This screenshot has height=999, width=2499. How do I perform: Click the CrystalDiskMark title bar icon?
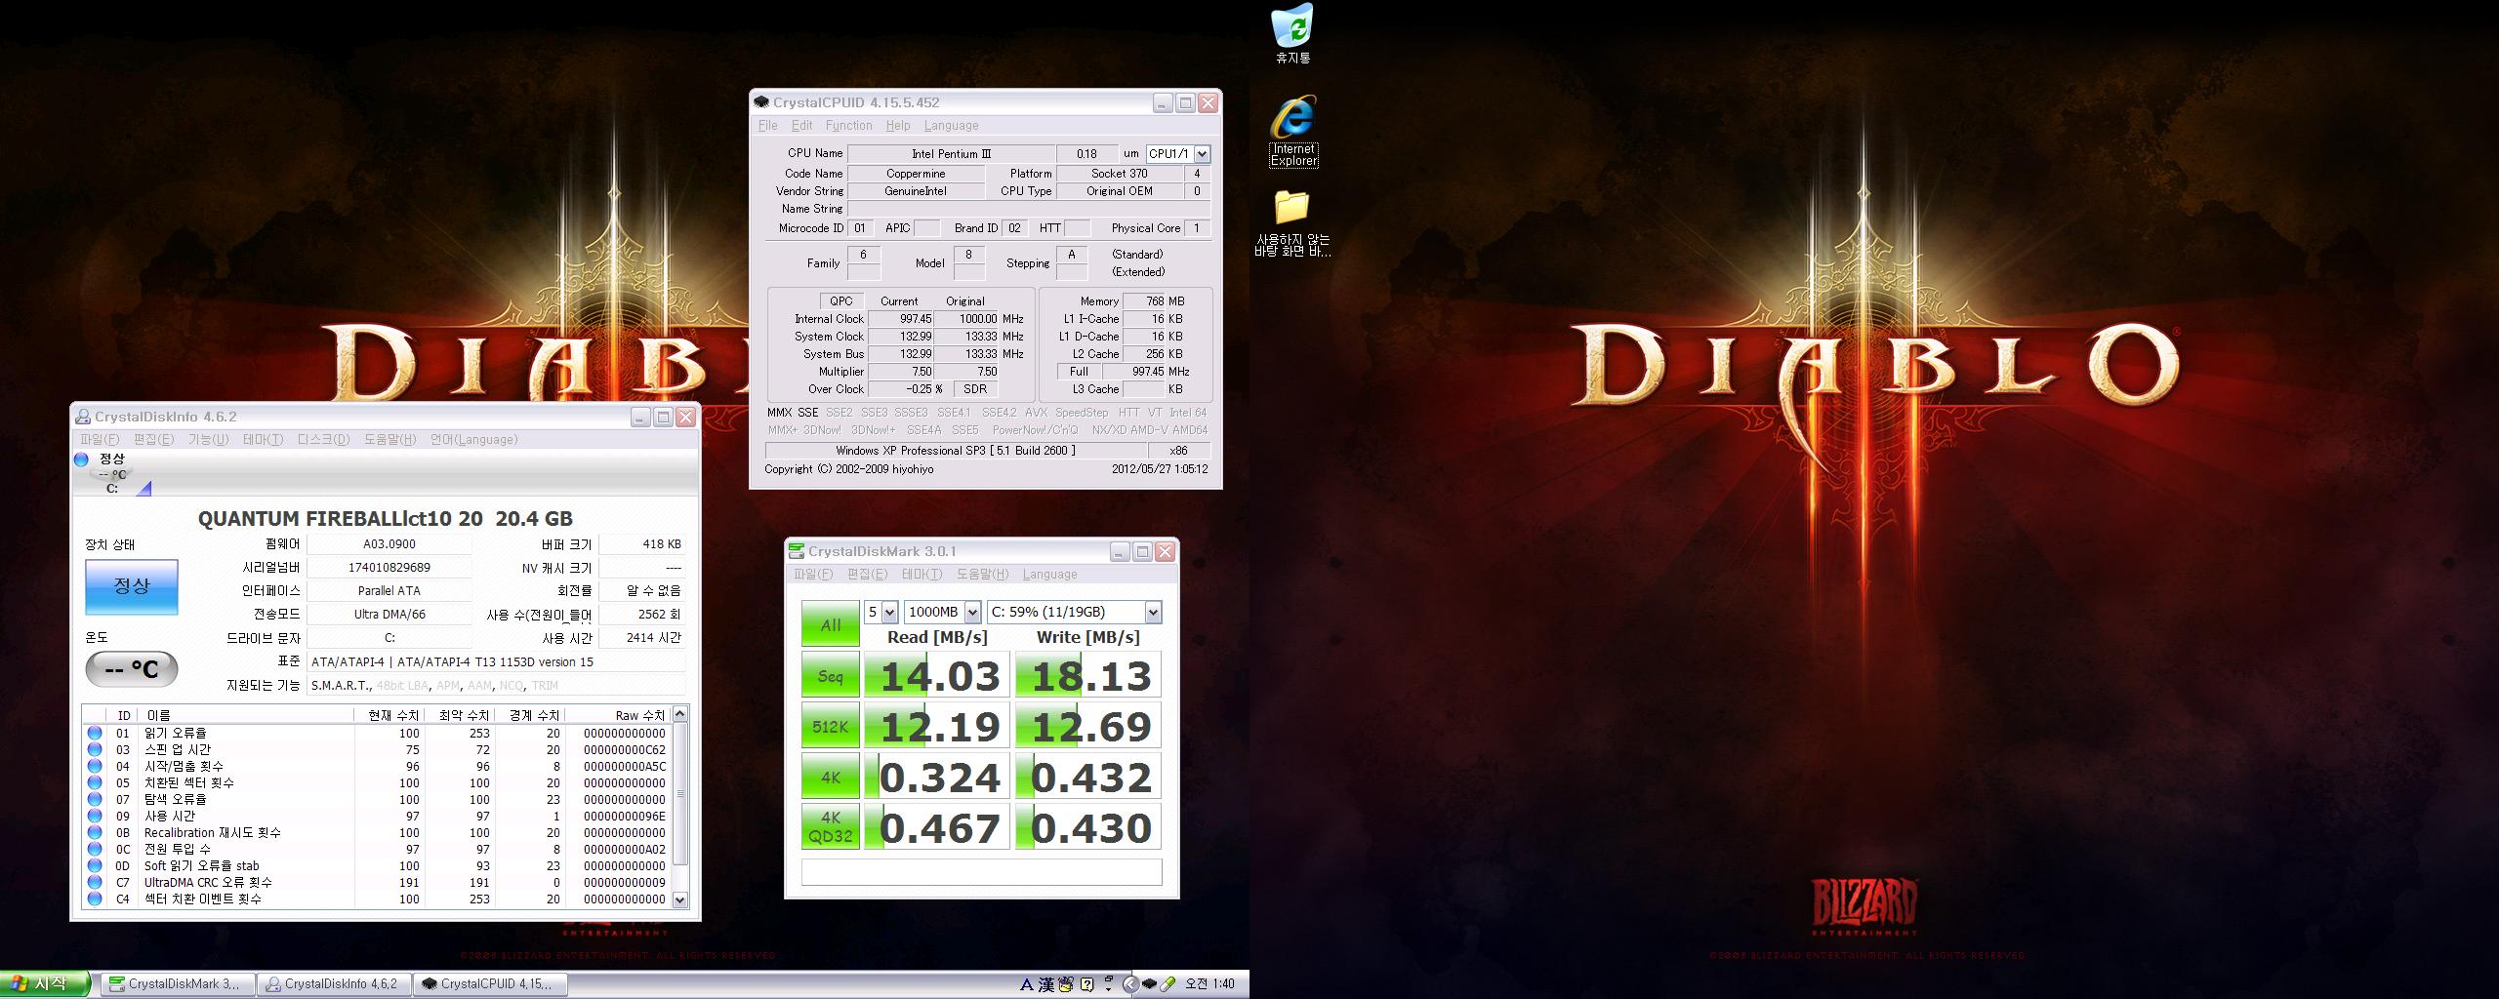click(x=797, y=551)
